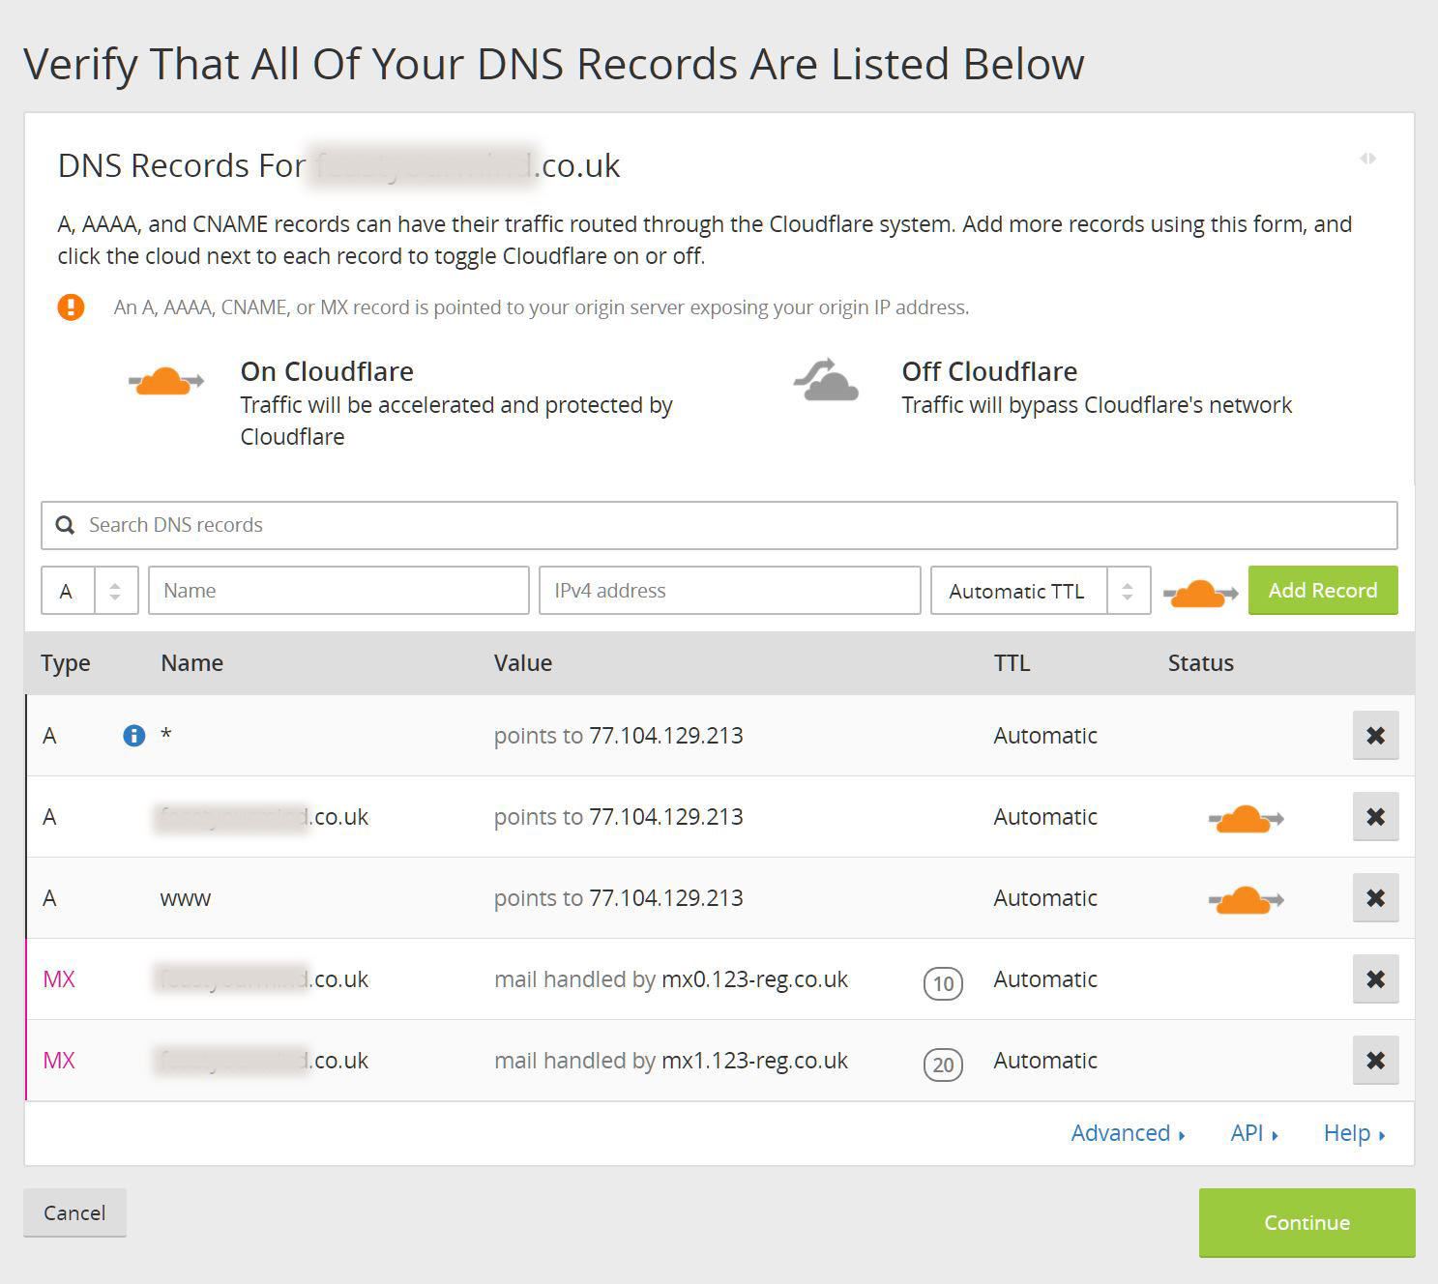Toggle the cloud icon beside Add Record
Screen dimensions: 1438x1284
coord(1200,593)
